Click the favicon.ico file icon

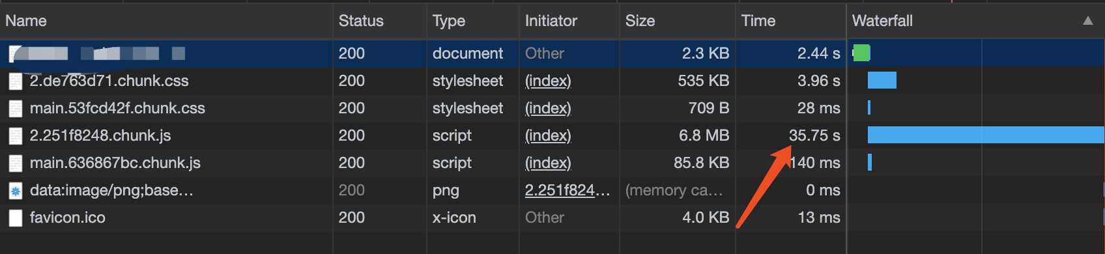click(16, 218)
